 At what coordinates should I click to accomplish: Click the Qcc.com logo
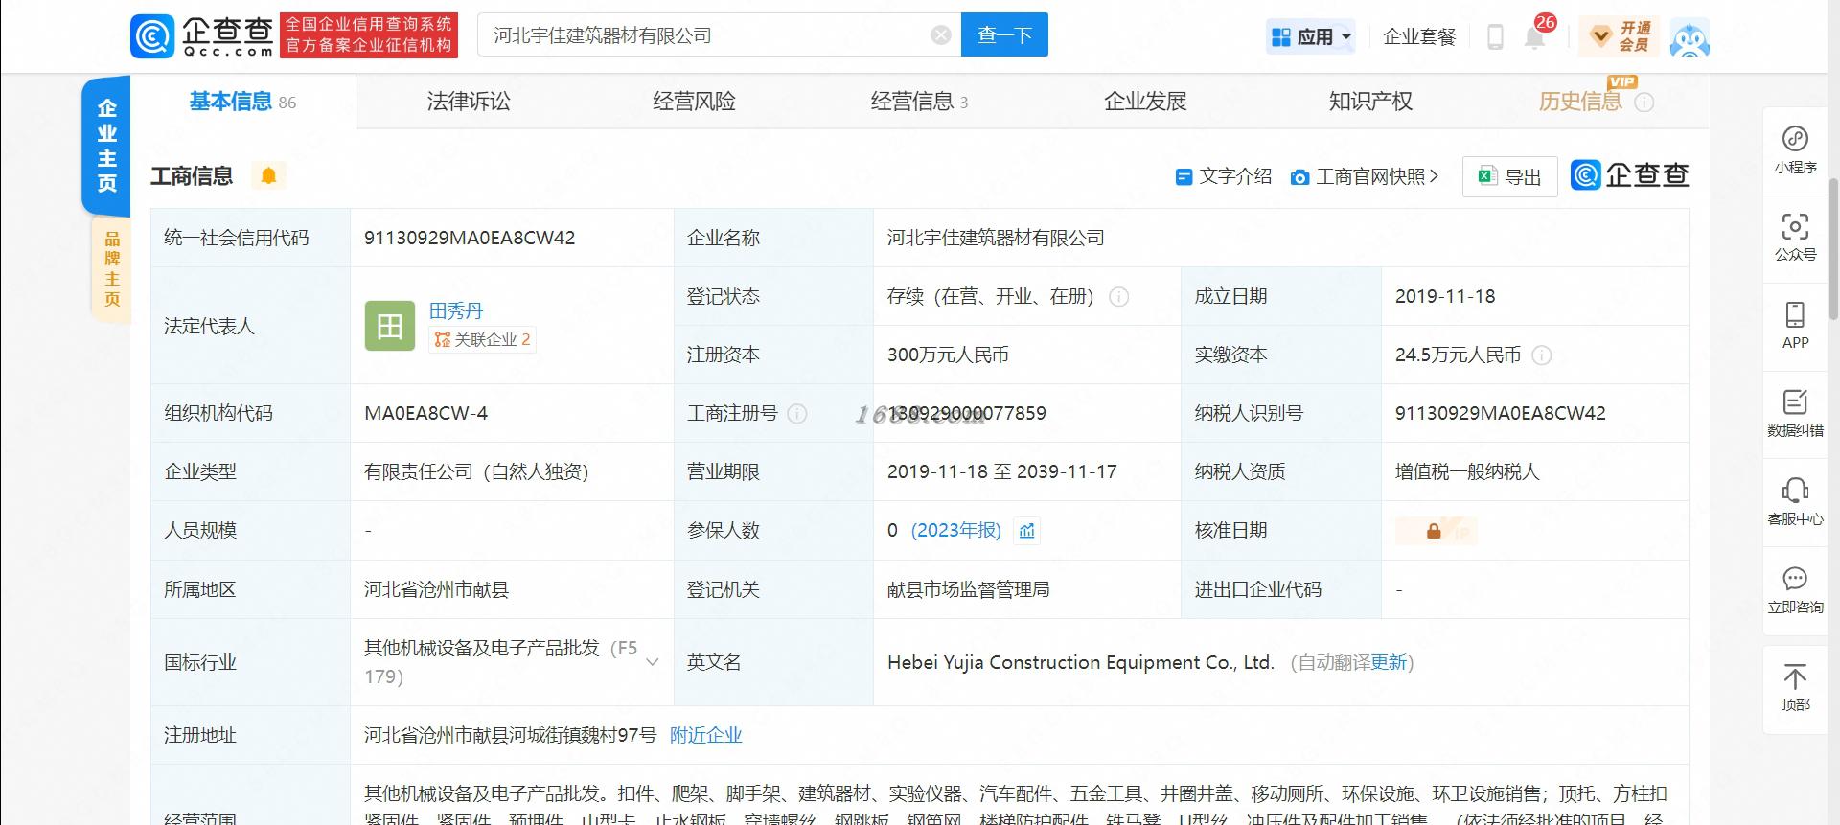click(x=203, y=35)
